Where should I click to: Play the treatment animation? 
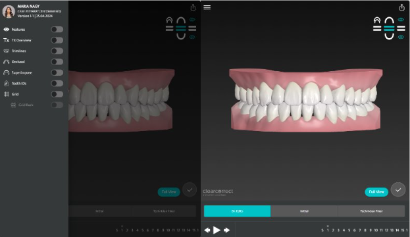coord(217,230)
